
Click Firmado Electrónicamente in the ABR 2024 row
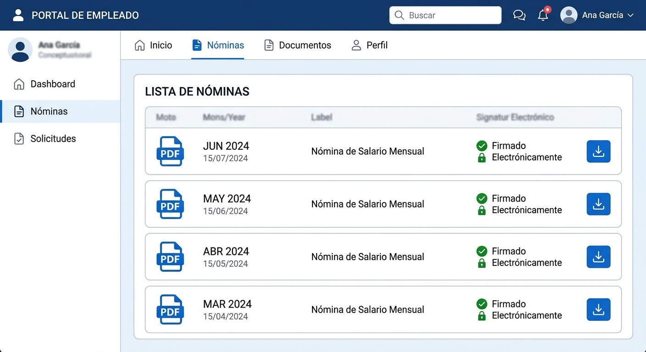(527, 257)
